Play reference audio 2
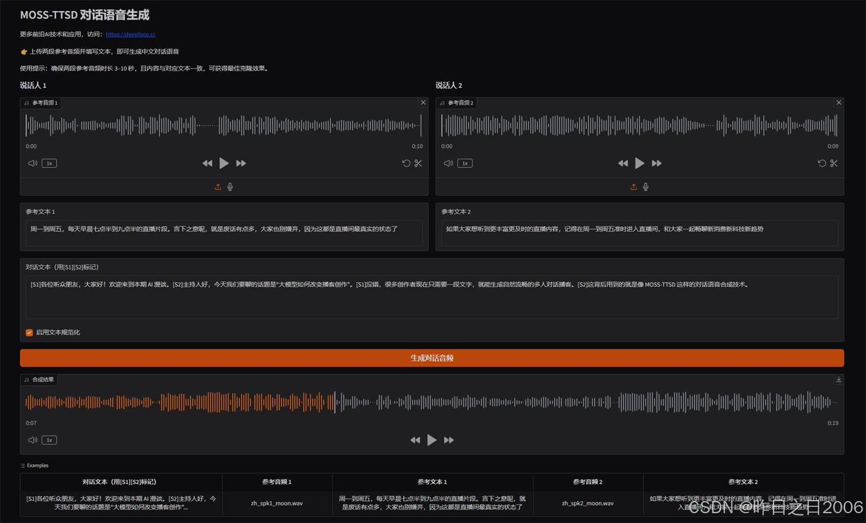 (640, 163)
